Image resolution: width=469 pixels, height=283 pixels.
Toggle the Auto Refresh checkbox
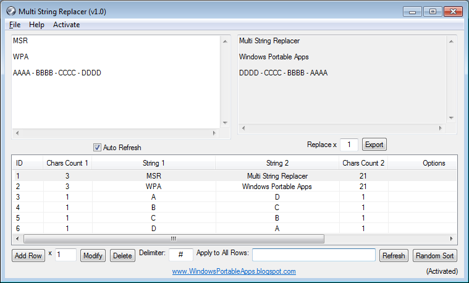(97, 148)
